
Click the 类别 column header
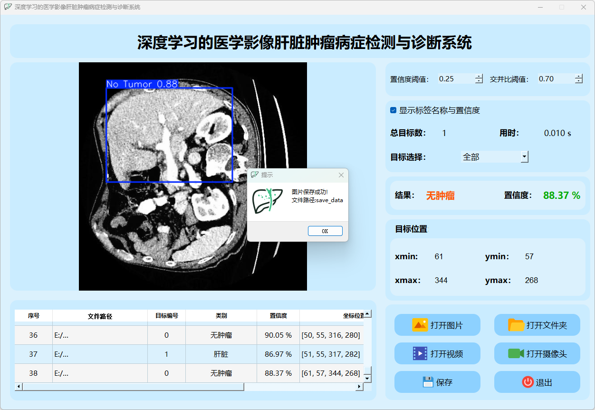(221, 316)
